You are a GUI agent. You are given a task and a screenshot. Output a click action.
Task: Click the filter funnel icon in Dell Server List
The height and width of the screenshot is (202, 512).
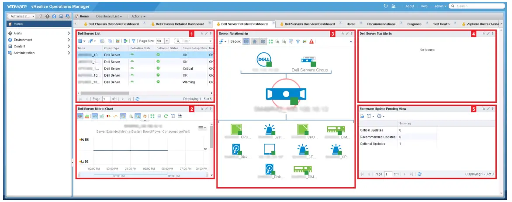[134, 41]
